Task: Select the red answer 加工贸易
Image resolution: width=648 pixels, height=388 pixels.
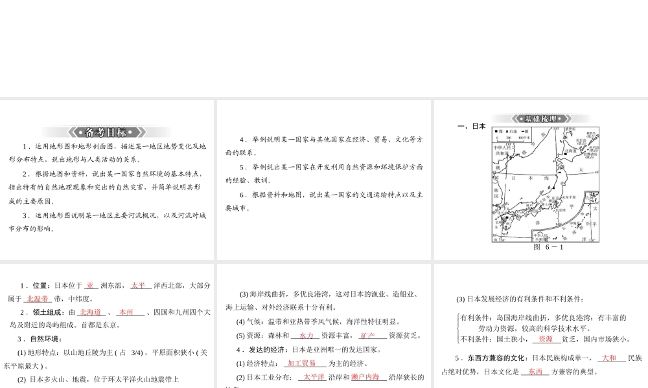Action: [x=302, y=363]
